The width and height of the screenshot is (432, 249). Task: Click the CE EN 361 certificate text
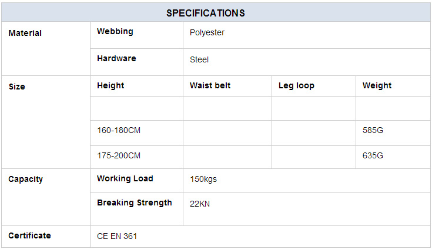pos(117,236)
